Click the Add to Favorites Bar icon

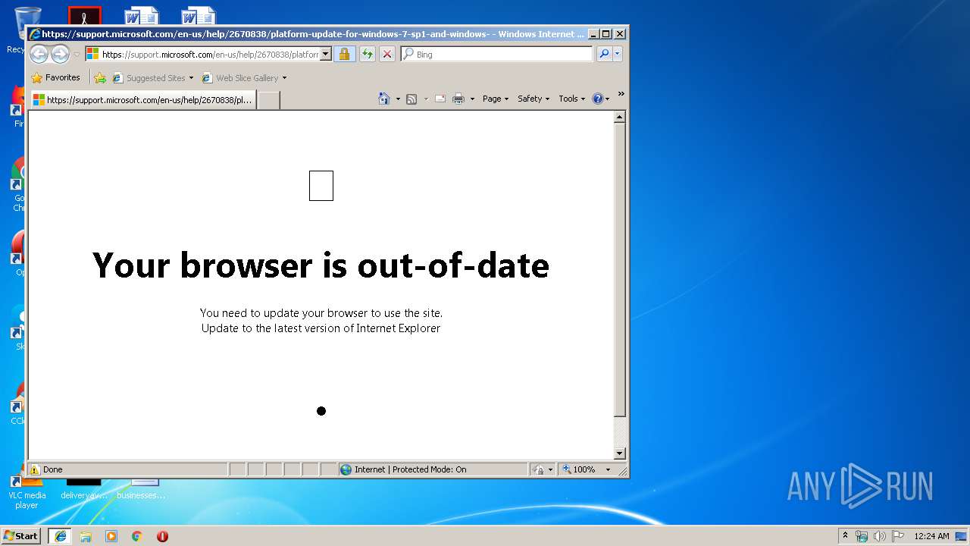click(100, 77)
